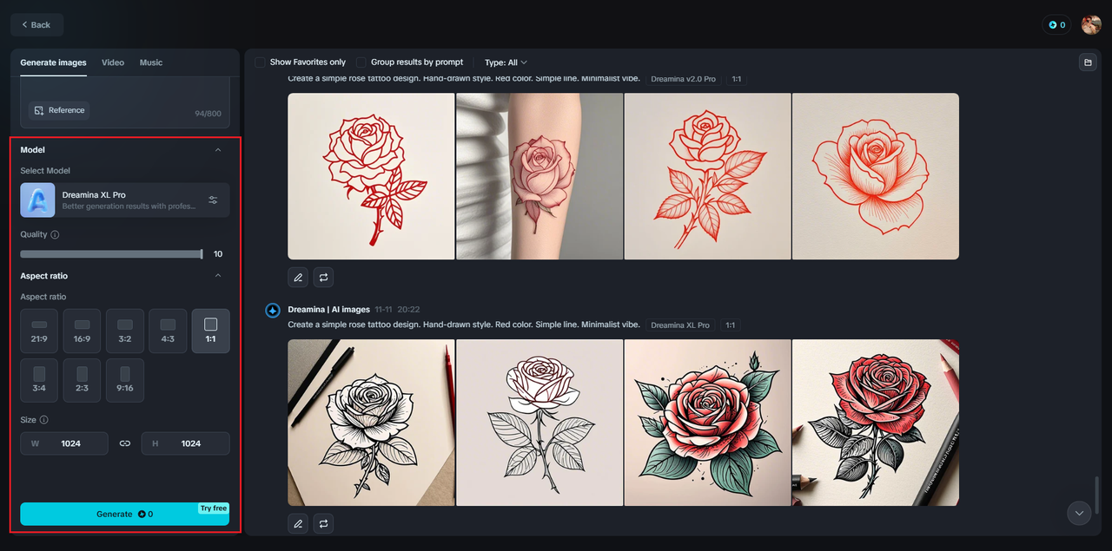This screenshot has width=1112, height=551.
Task: Select the 3:4 aspect ratio
Action: pyautogui.click(x=39, y=381)
